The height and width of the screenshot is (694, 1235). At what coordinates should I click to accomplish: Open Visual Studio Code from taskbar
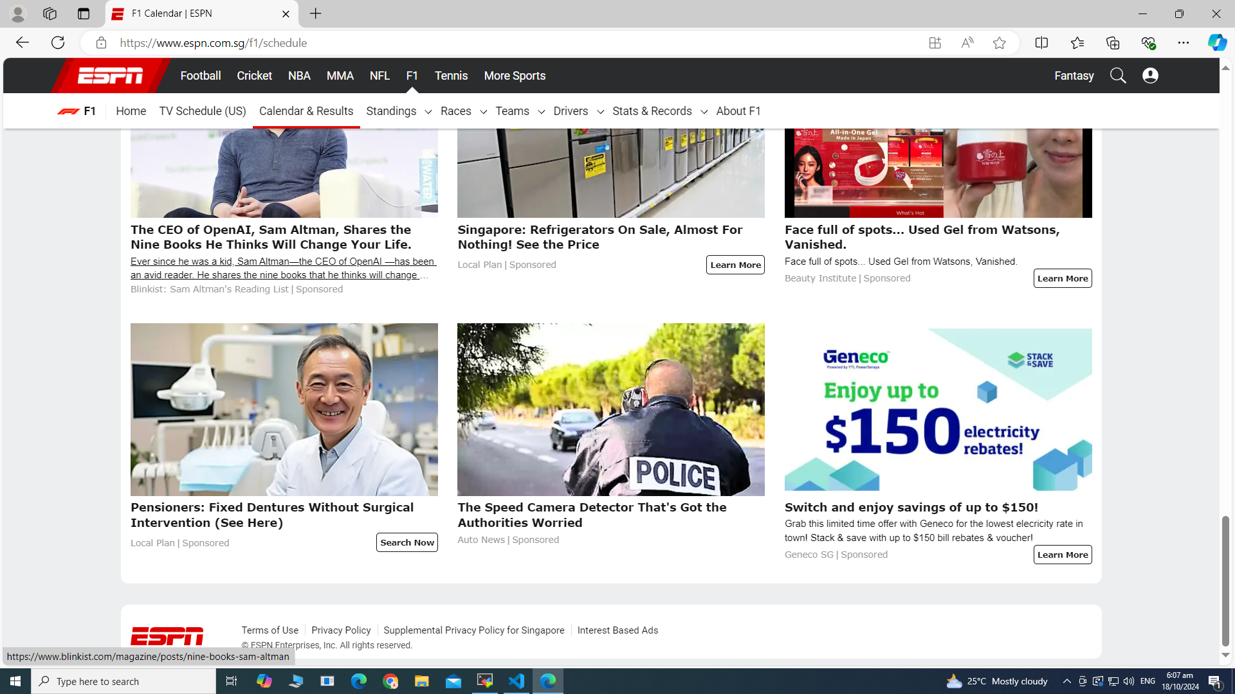(517, 681)
